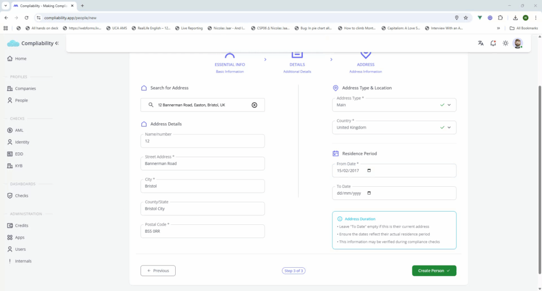
Task: Click the Street Address field
Action: [x=202, y=164]
